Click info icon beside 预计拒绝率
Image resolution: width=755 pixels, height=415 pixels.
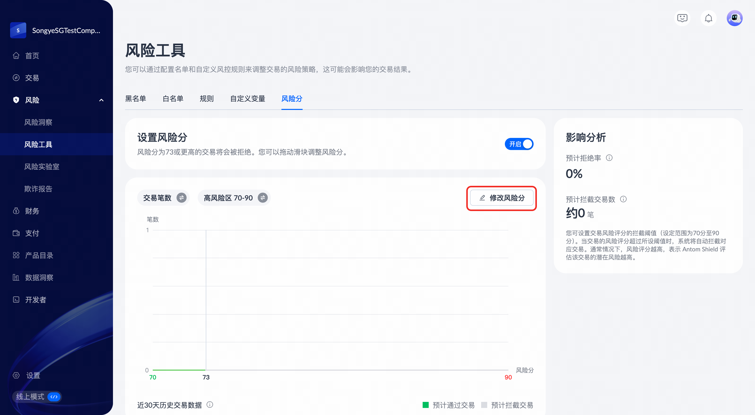609,158
